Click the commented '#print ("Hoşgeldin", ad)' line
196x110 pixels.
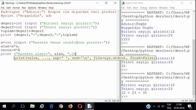[26, 16]
